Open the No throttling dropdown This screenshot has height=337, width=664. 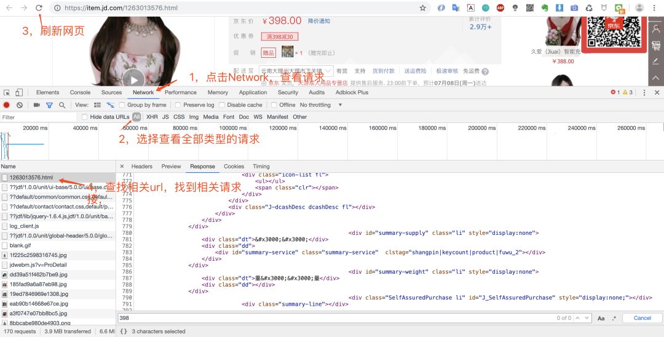(320, 105)
